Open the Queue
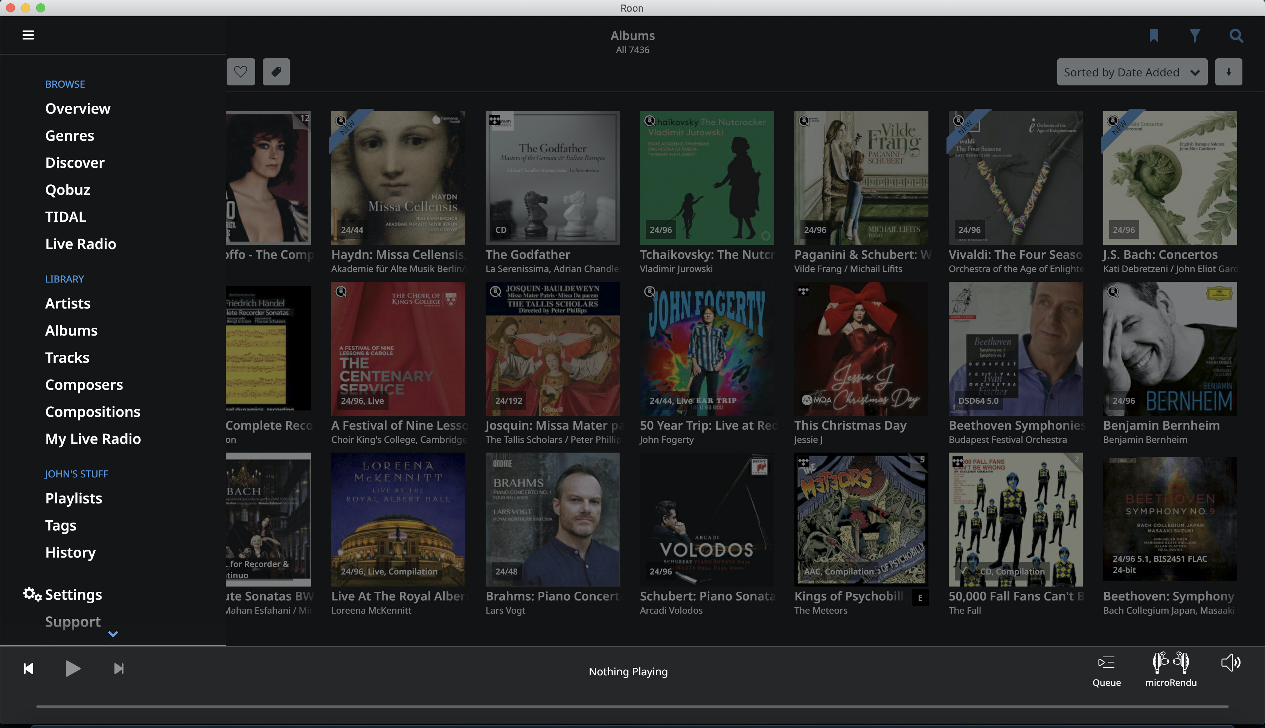This screenshot has height=728, width=1265. (x=1106, y=670)
